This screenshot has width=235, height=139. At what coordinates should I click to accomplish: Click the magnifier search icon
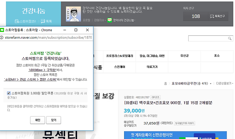(230, 38)
